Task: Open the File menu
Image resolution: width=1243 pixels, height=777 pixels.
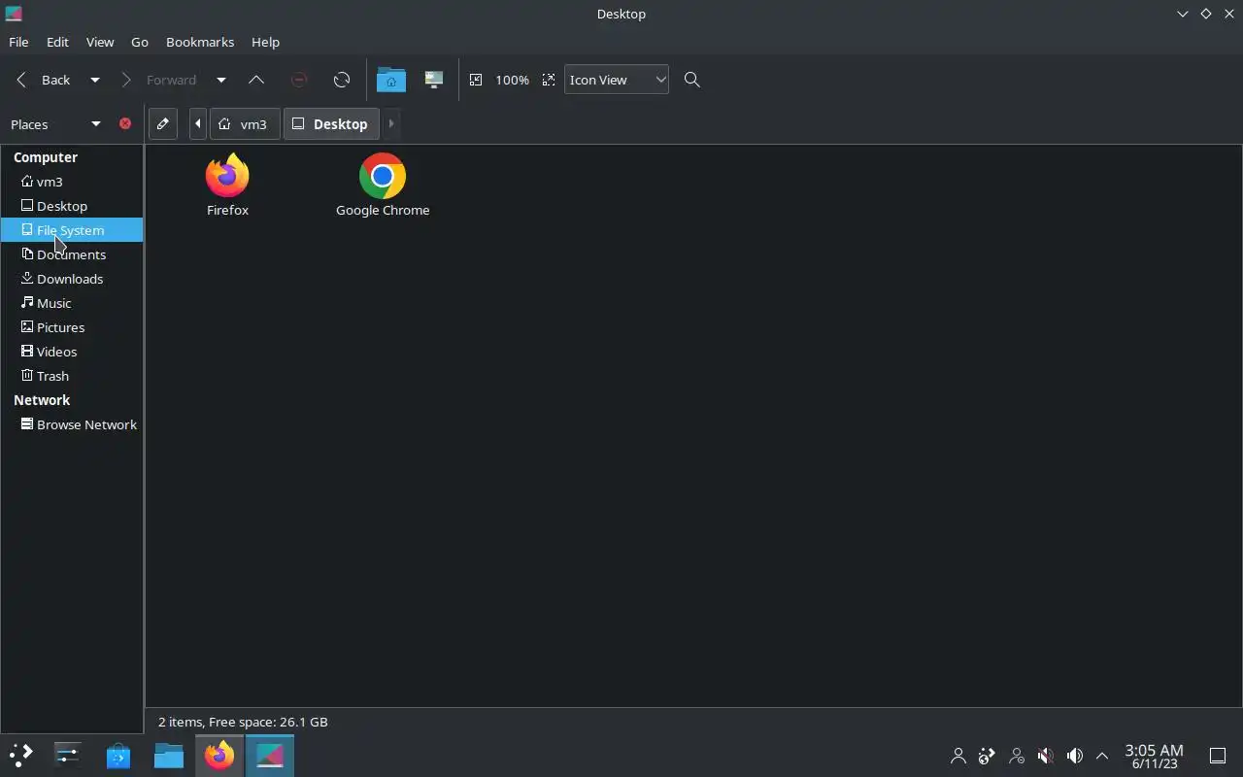Action: click(18, 42)
